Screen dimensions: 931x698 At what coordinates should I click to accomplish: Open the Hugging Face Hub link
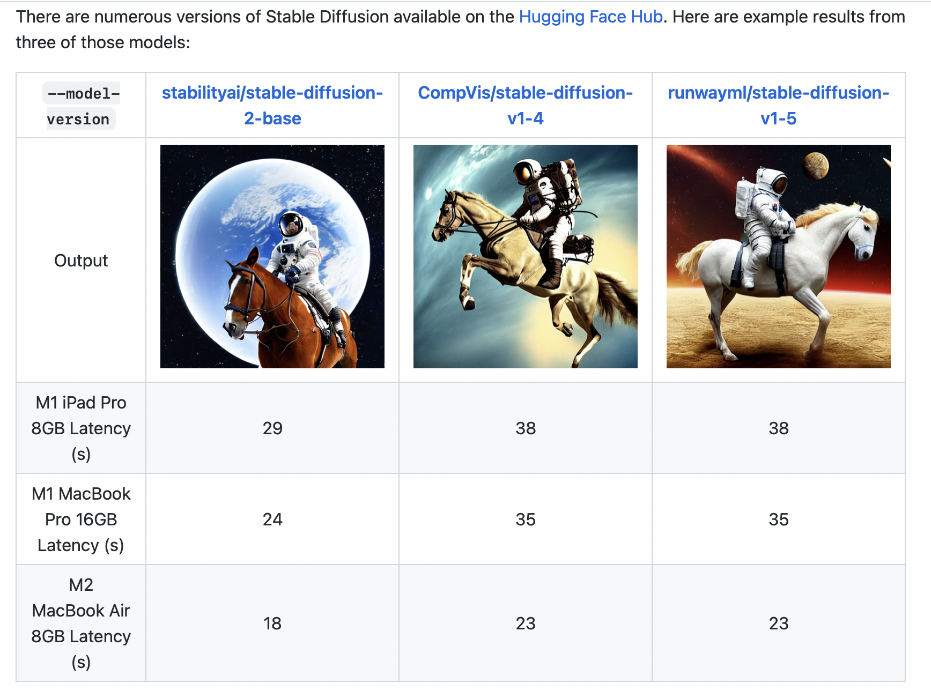590,17
